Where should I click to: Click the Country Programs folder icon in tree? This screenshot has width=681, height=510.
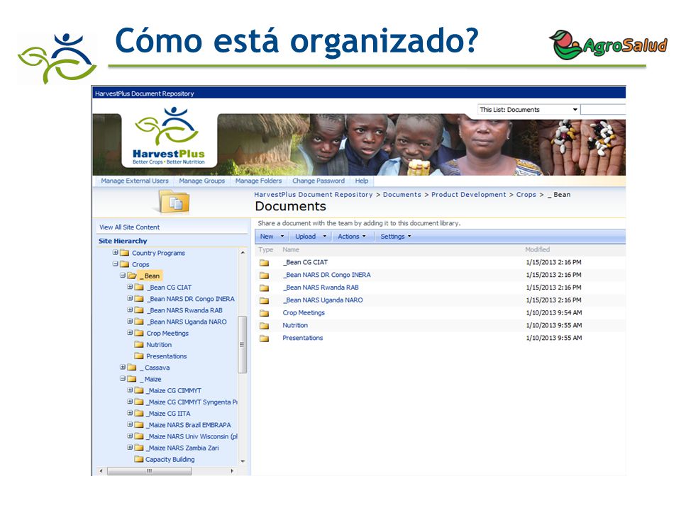(125, 253)
